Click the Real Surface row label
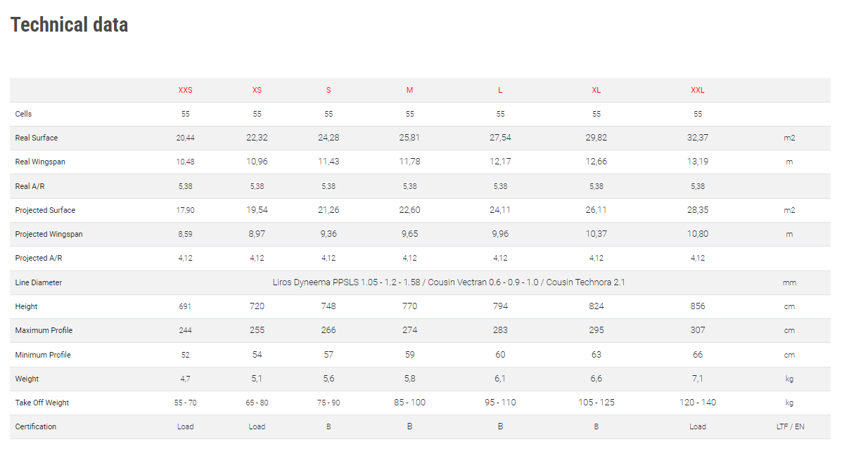This screenshot has width=849, height=463. tap(37, 138)
